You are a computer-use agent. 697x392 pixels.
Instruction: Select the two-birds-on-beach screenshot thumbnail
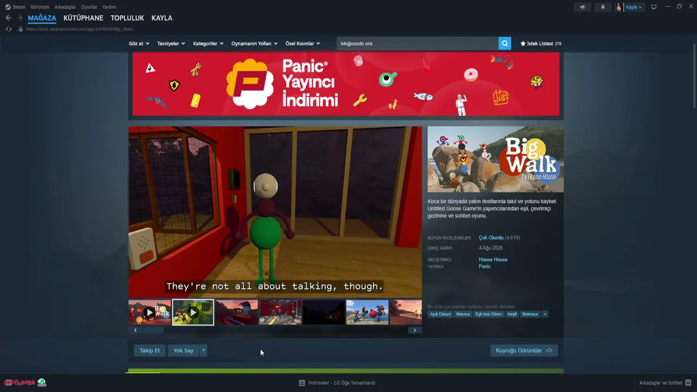click(x=368, y=313)
